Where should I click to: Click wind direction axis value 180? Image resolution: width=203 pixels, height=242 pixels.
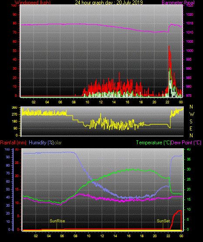click(14, 122)
